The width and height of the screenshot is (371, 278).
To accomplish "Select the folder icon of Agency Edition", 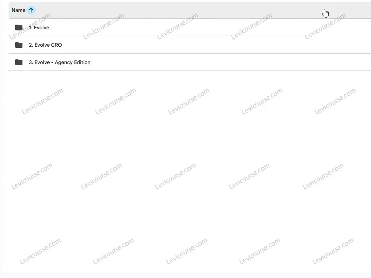I will [19, 62].
